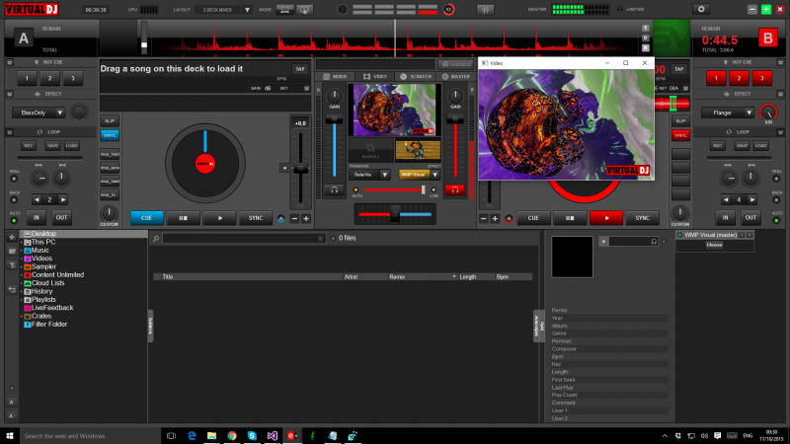Toggle deck A VINYL mode
The height and width of the screenshot is (444, 790).
[x=110, y=135]
